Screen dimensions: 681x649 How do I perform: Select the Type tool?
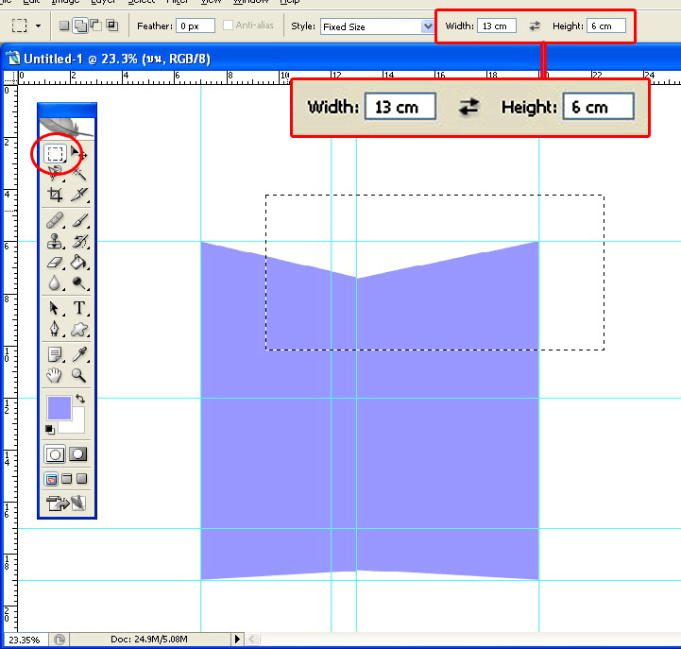[79, 308]
